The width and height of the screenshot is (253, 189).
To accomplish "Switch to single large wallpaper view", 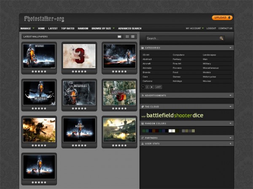I will [119, 37].
